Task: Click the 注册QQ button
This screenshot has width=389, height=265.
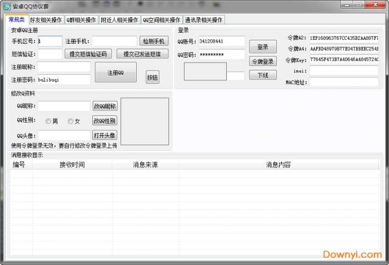Action: pyautogui.click(x=116, y=73)
